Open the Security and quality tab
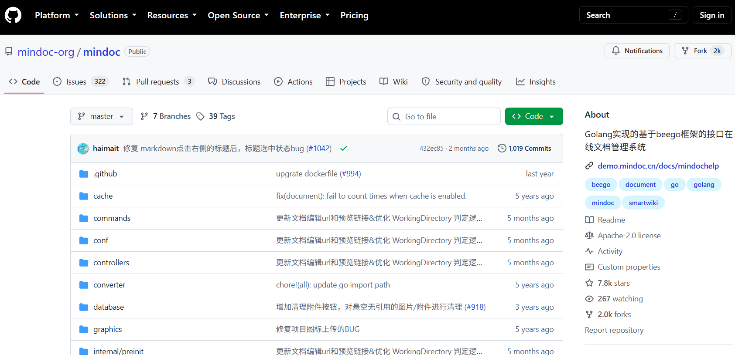Screen dimensions: 735x355 (462, 81)
